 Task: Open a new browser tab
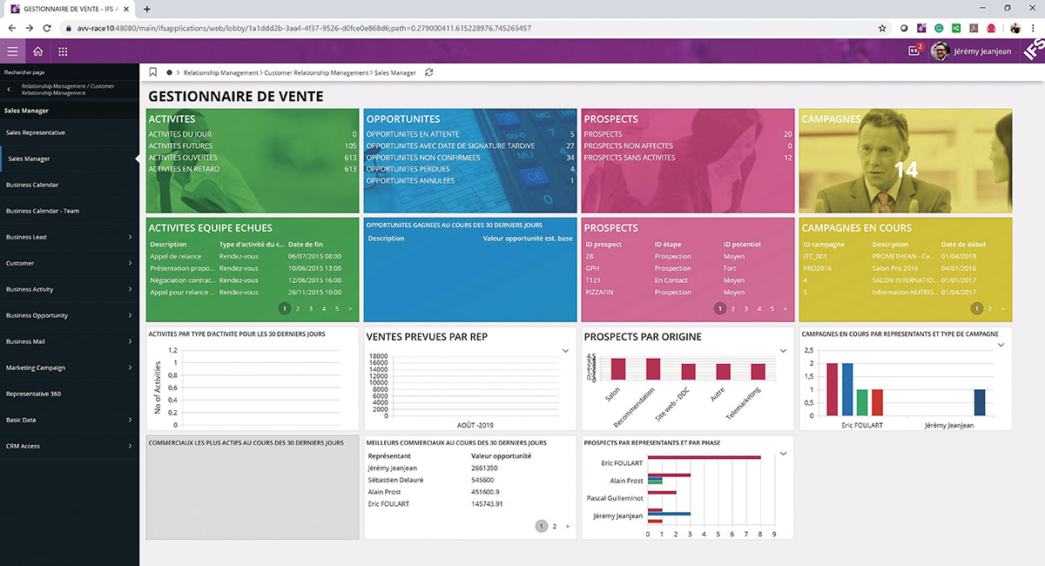coord(146,8)
